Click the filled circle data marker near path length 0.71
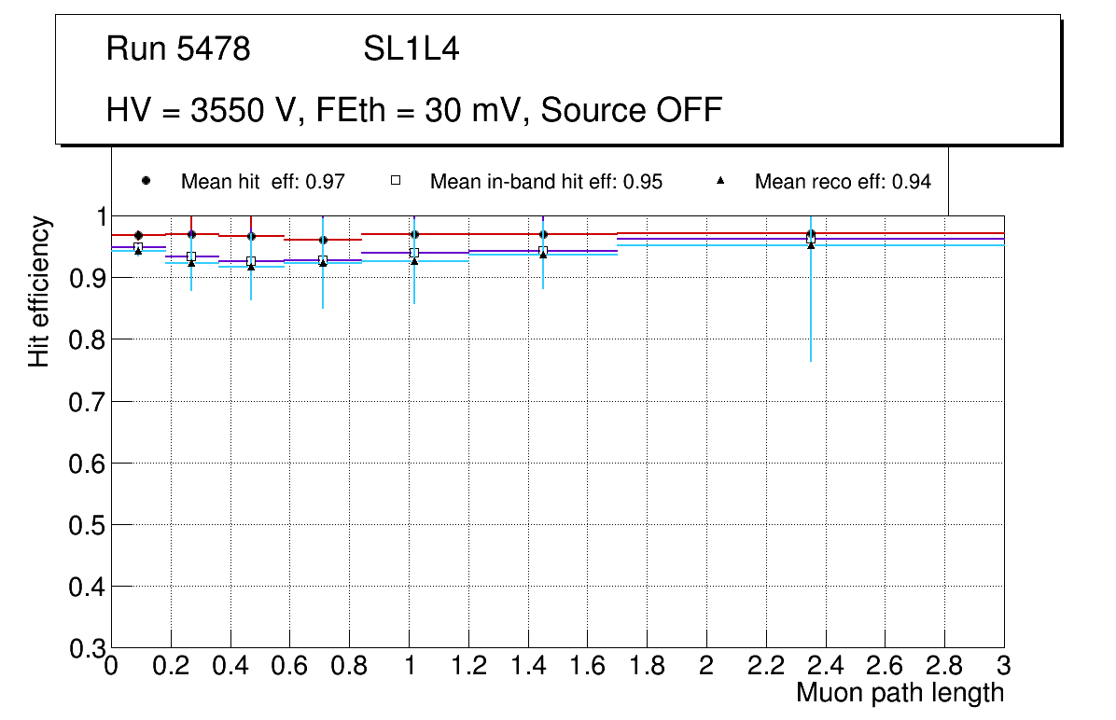Screen dimensions: 1116x720 pyautogui.click(x=323, y=240)
